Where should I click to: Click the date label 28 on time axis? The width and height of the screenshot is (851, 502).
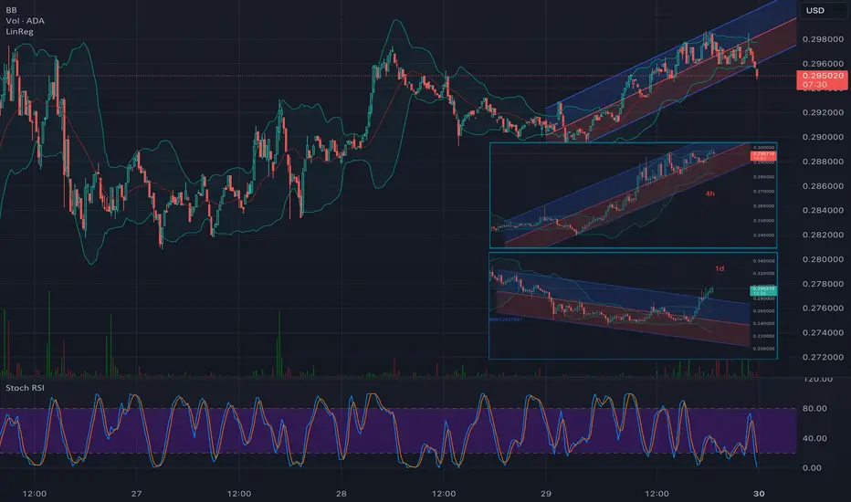[x=341, y=493]
